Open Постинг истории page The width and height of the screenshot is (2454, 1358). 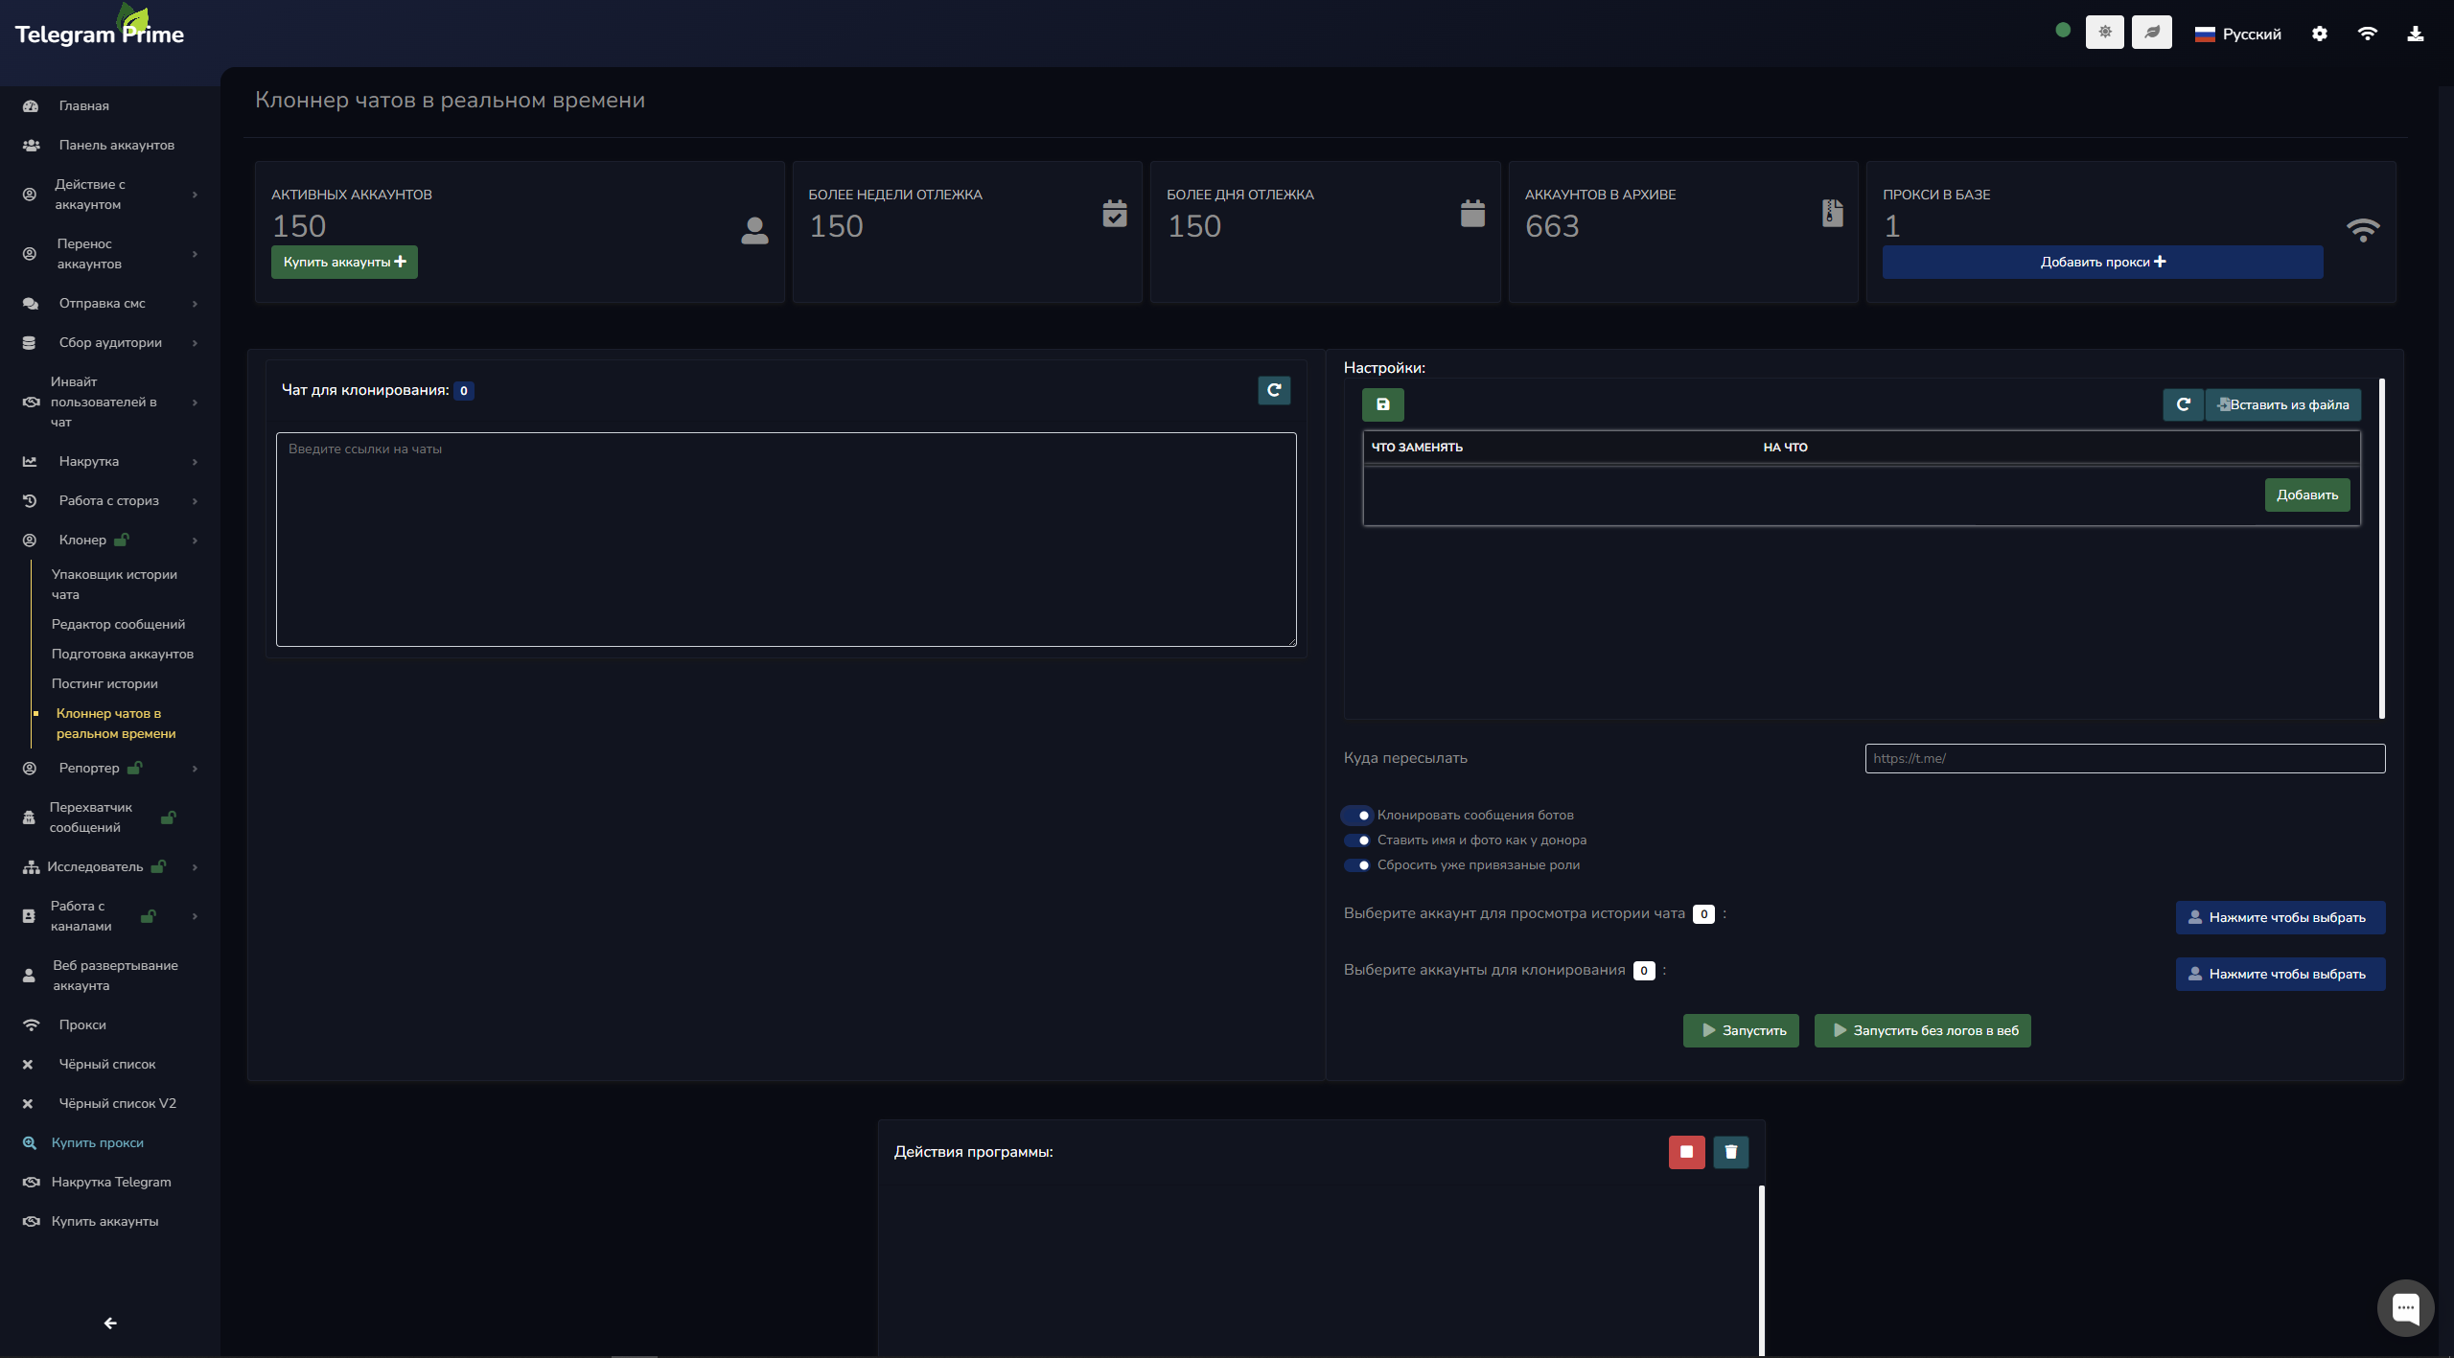pyautogui.click(x=104, y=684)
